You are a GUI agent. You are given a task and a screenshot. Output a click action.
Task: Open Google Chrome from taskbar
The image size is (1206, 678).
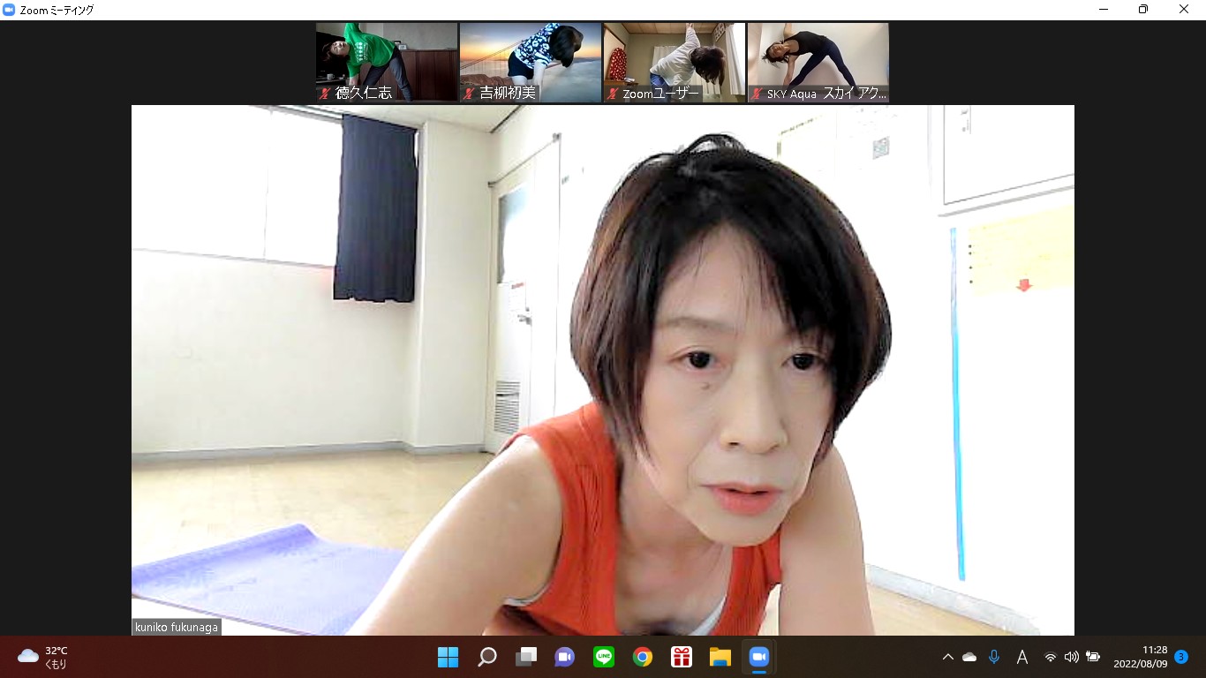(643, 657)
